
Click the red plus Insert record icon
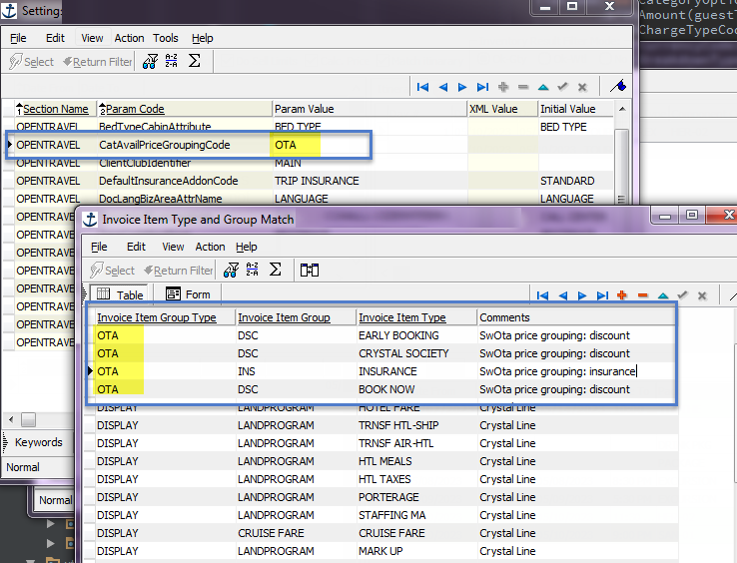tap(621, 295)
